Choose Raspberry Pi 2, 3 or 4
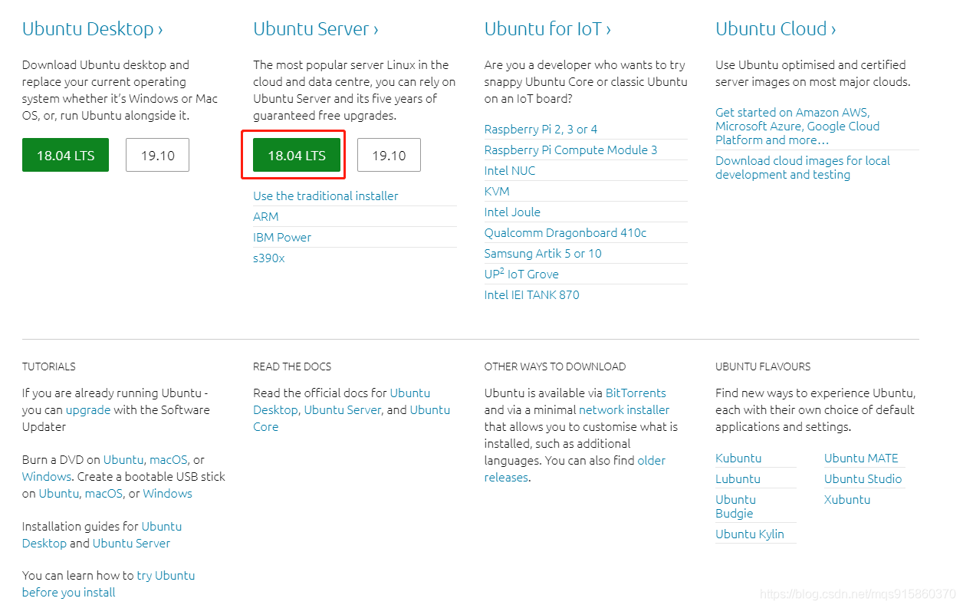 point(541,130)
